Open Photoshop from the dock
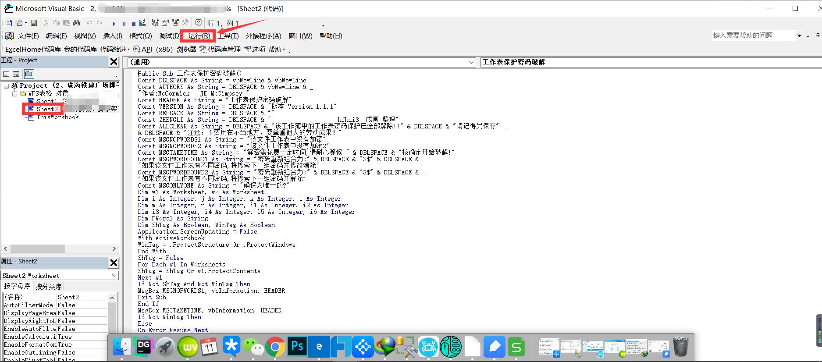The width and height of the screenshot is (822, 362). (297, 347)
